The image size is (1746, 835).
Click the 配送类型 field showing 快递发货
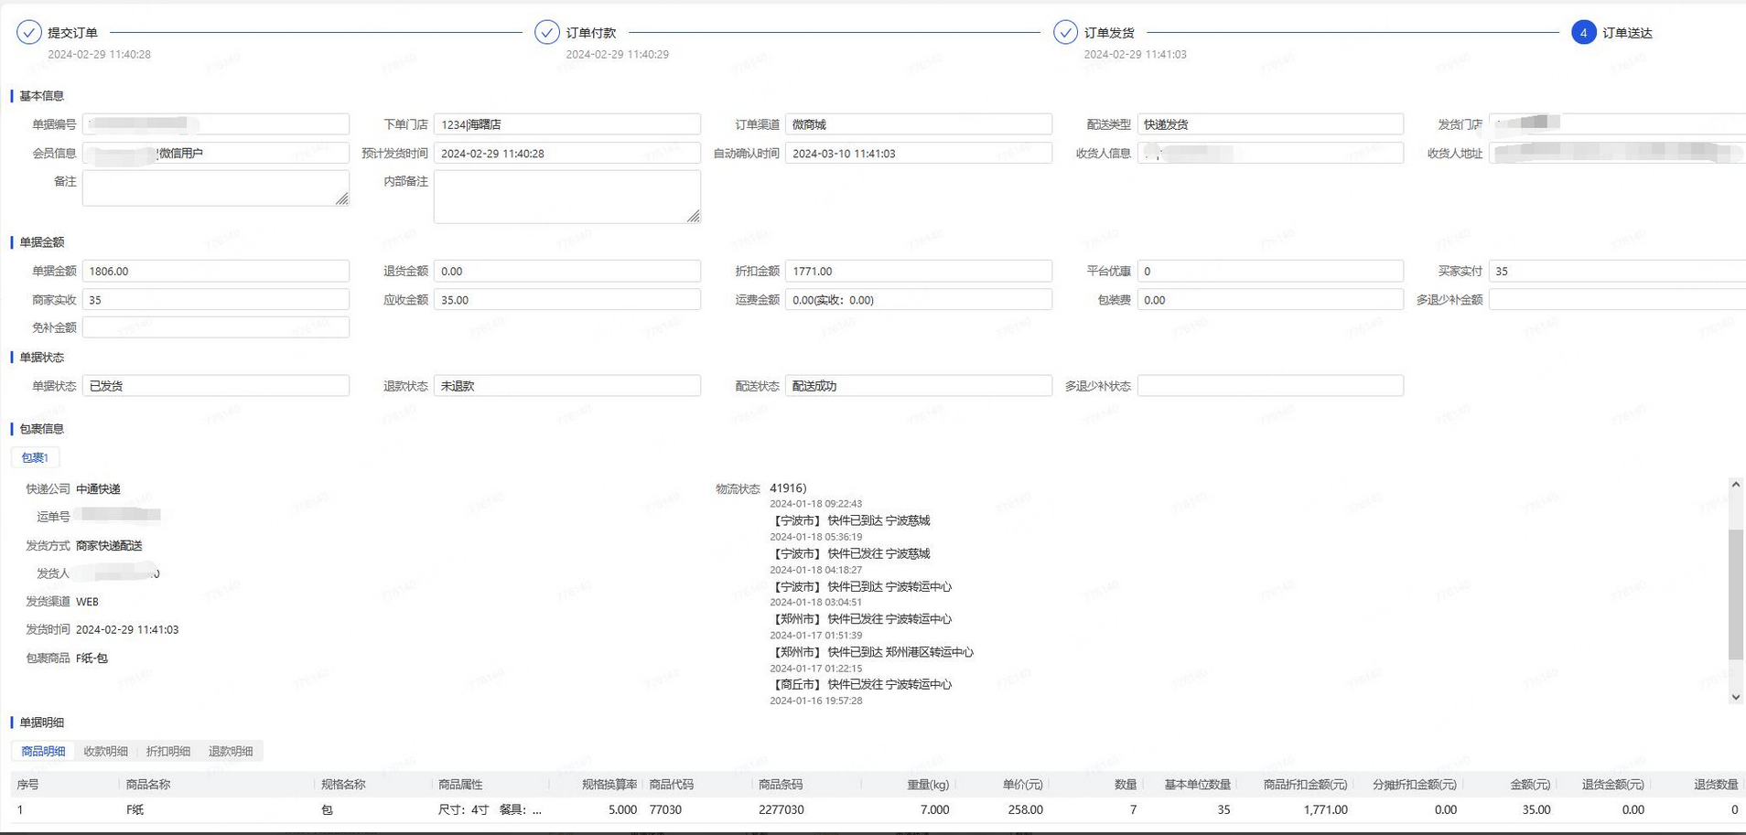(x=1269, y=124)
